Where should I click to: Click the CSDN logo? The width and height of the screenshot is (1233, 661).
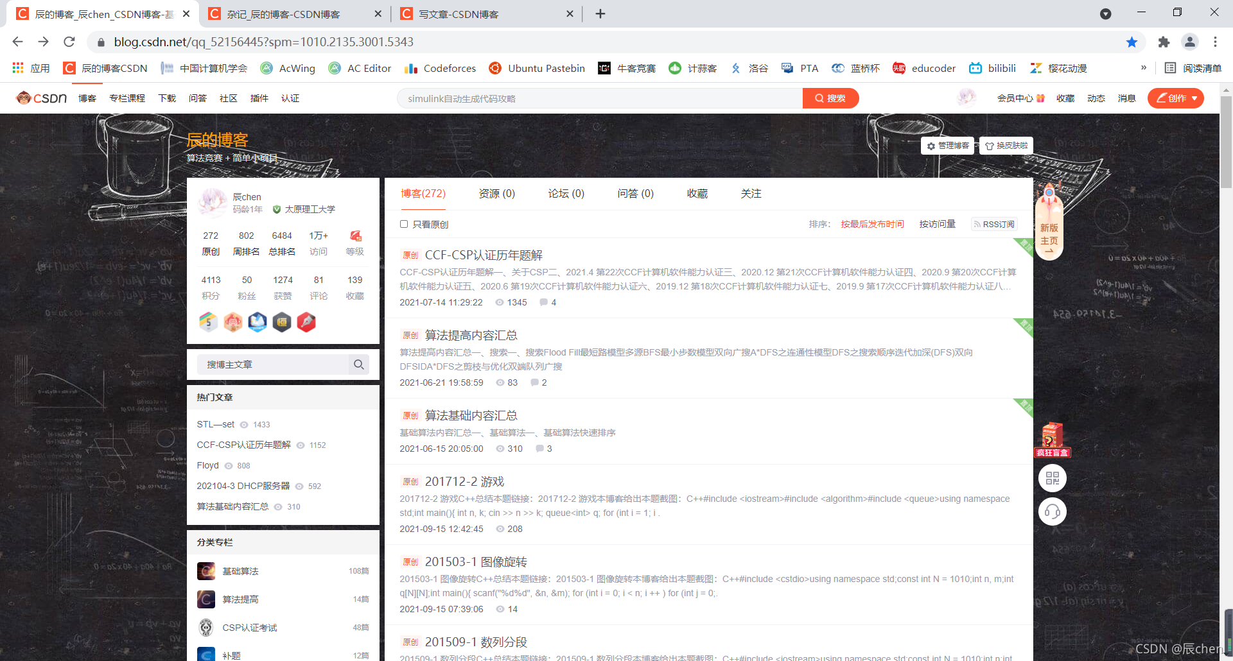coord(42,98)
